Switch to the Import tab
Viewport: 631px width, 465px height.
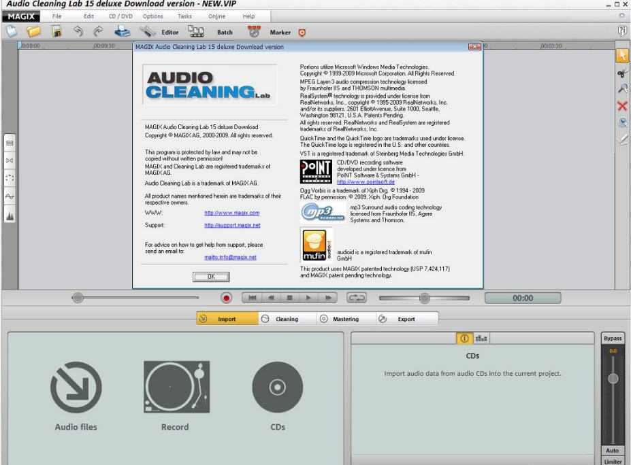pos(227,319)
